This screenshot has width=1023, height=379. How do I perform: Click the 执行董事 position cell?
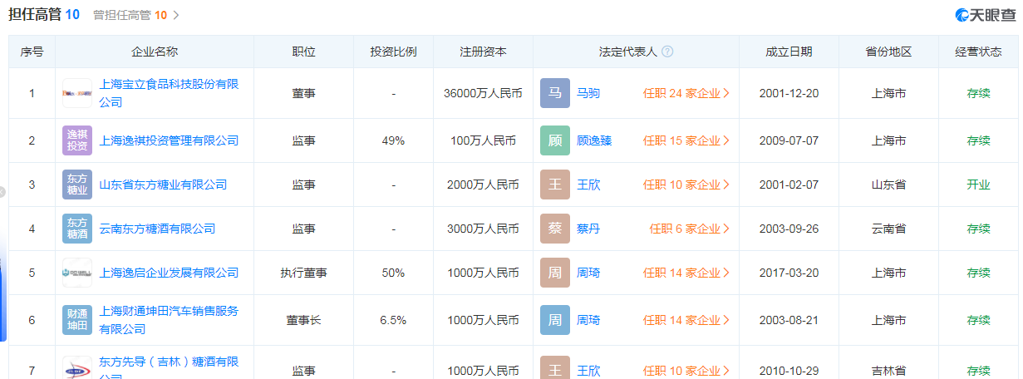pos(303,273)
